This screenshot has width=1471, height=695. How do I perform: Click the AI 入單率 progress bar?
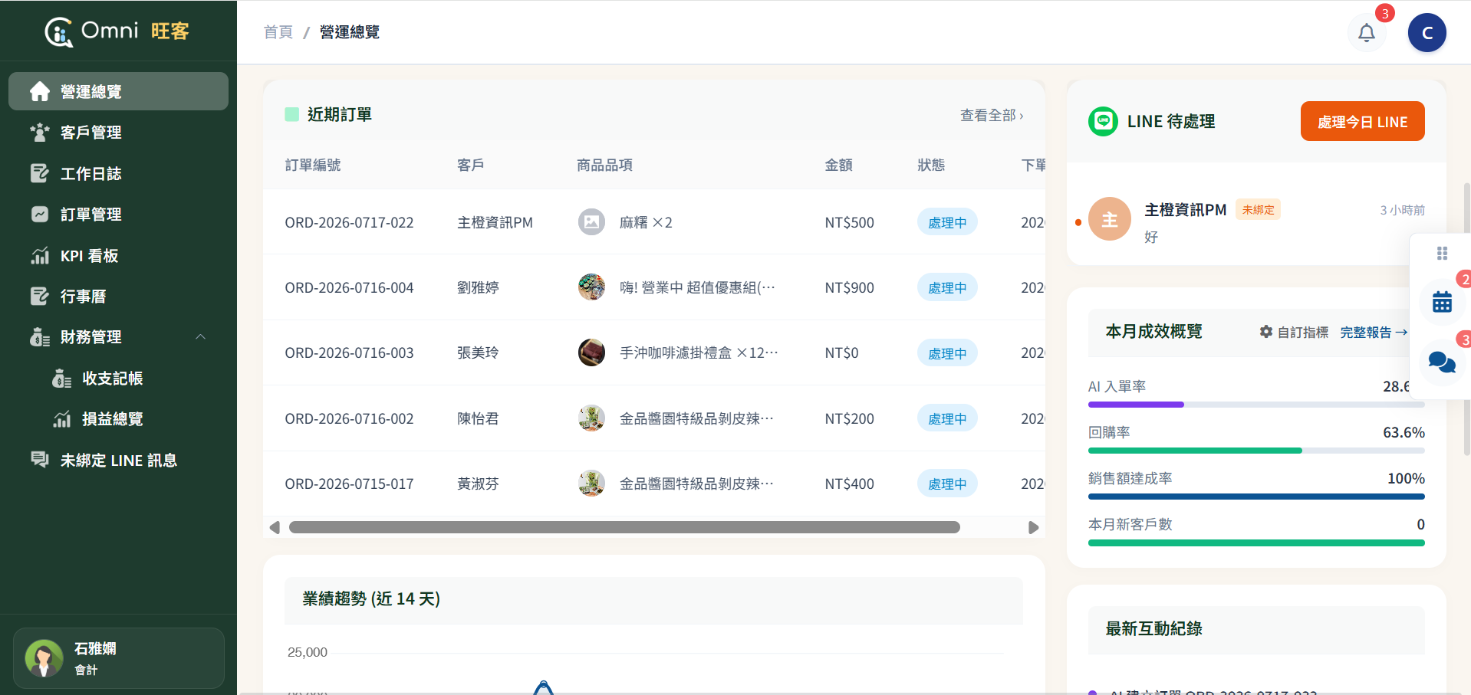pos(1256,405)
